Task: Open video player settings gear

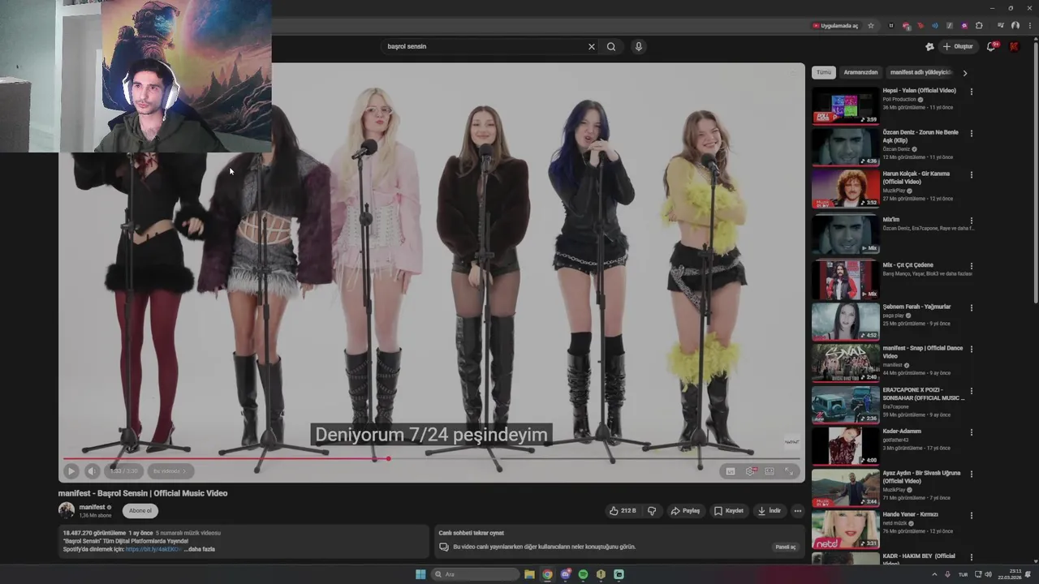Action: 750,470
